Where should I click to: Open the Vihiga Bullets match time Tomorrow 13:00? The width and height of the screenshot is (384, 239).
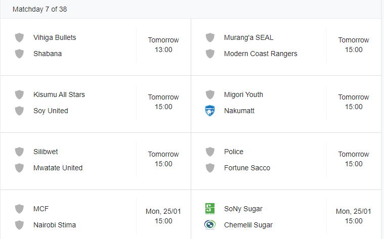tap(163, 45)
